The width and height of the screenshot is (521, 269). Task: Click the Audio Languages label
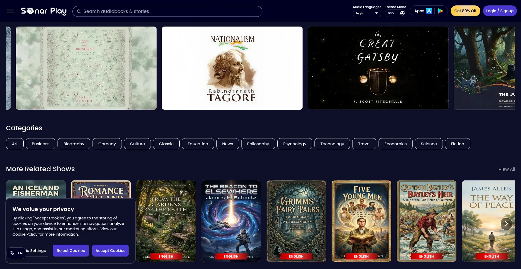click(x=367, y=7)
